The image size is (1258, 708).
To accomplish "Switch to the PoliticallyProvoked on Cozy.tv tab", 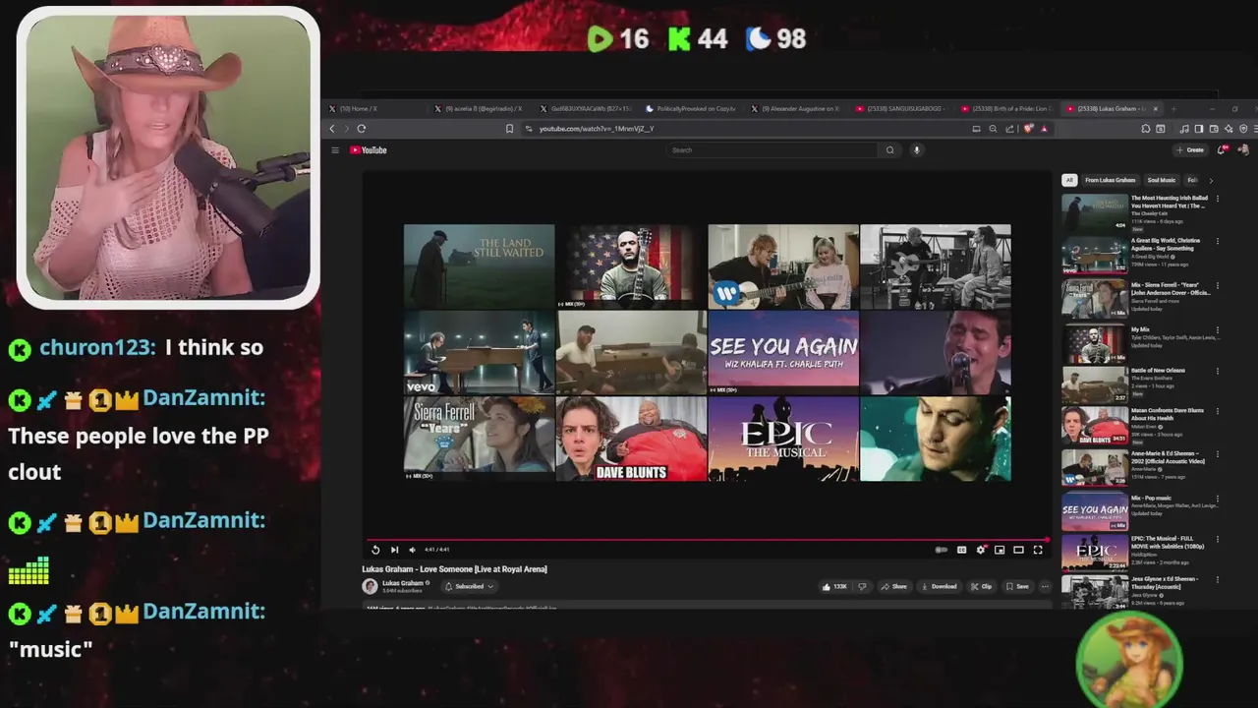I will (x=691, y=109).
